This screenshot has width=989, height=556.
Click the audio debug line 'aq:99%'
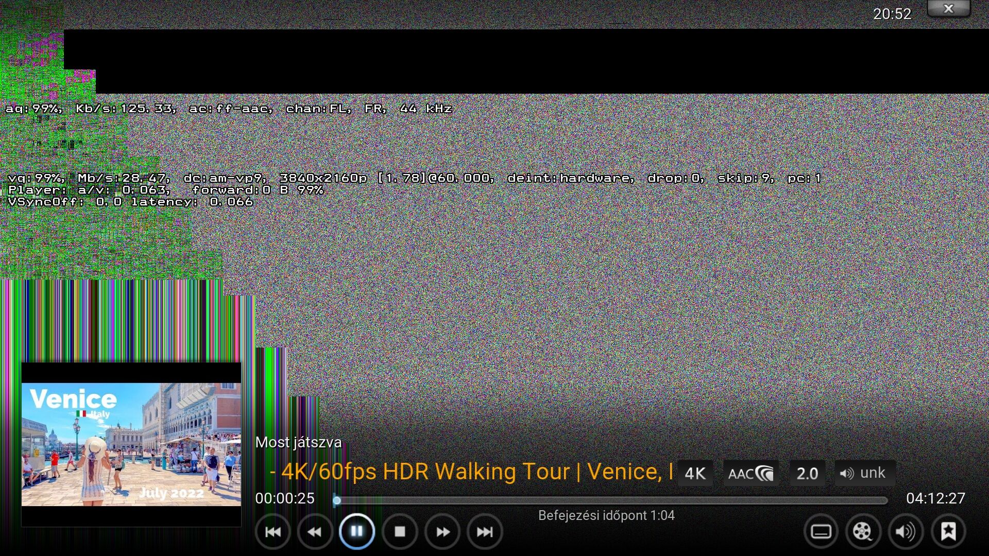pos(229,109)
